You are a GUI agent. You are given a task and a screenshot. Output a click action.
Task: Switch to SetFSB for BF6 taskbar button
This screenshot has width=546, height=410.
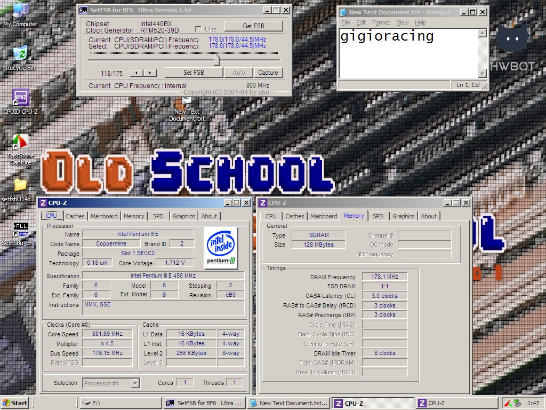204,403
